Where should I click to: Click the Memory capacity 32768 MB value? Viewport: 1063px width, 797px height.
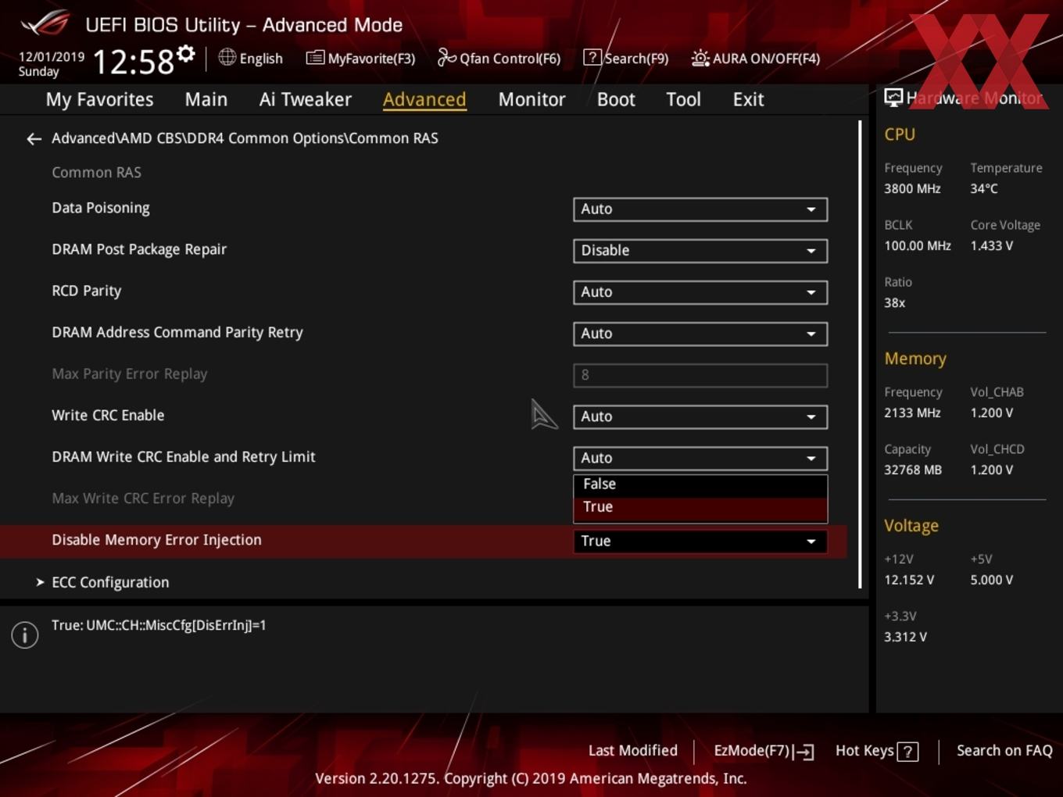click(x=913, y=470)
